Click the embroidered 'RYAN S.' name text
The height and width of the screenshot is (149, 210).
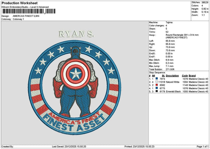coord(76,34)
